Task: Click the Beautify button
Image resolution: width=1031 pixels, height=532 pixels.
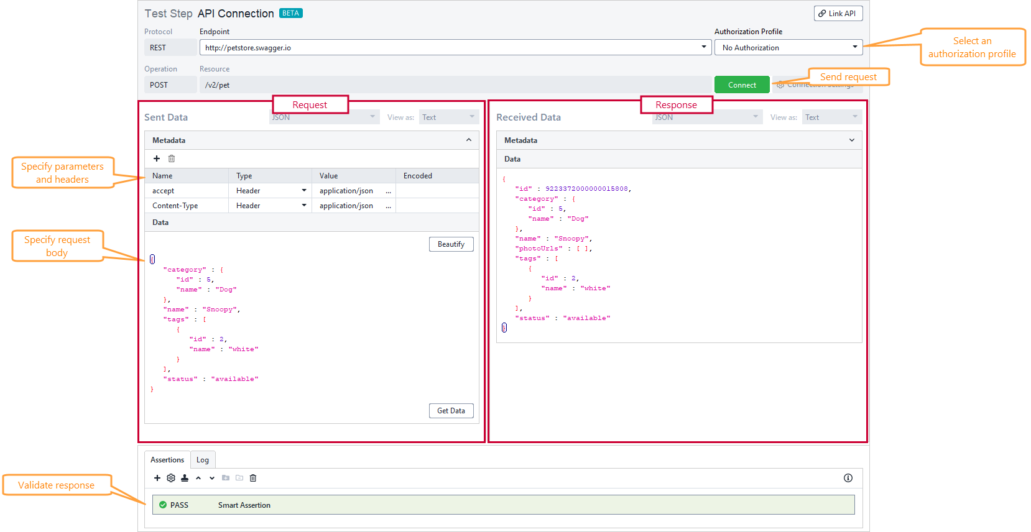Action: (x=451, y=244)
